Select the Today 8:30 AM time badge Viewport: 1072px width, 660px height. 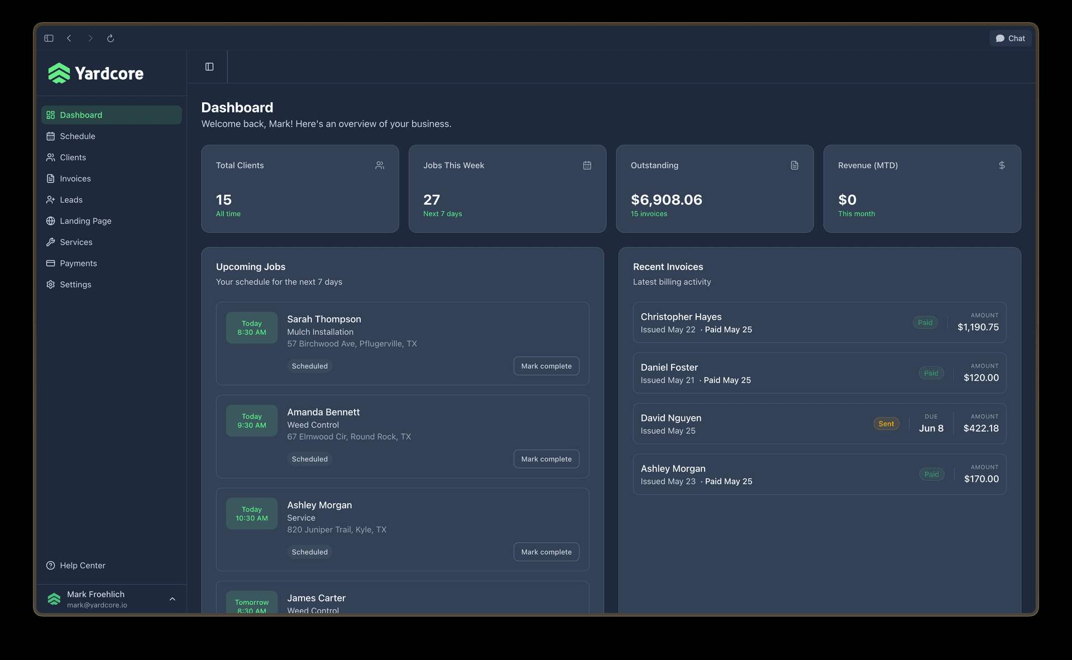(252, 328)
